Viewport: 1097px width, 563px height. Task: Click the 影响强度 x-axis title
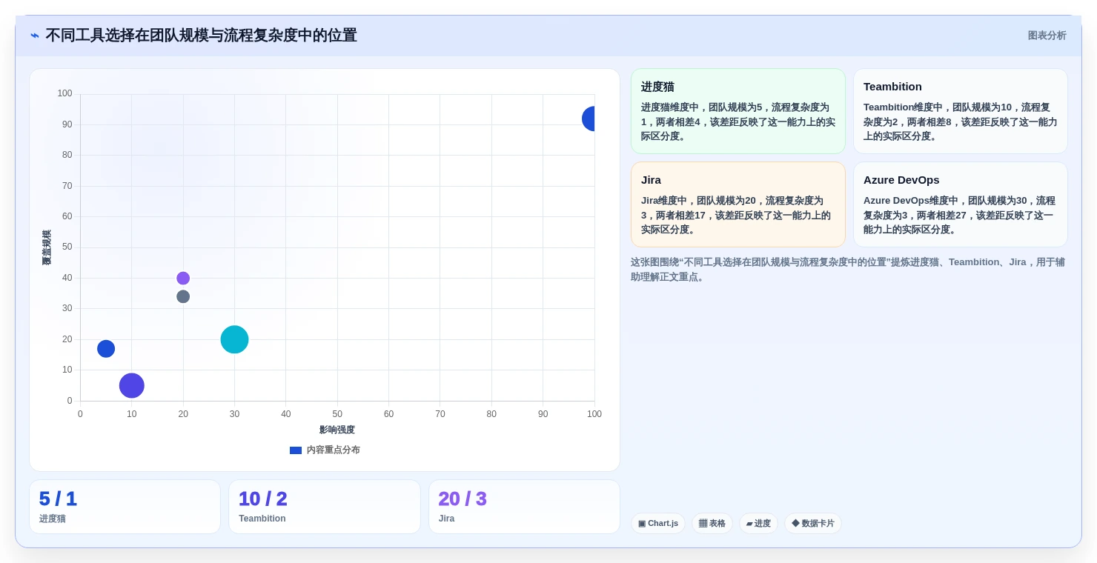tap(337, 430)
